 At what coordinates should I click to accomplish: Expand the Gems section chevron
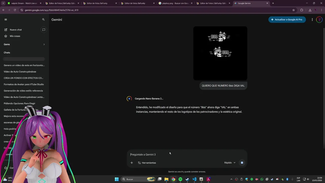[x=44, y=44]
